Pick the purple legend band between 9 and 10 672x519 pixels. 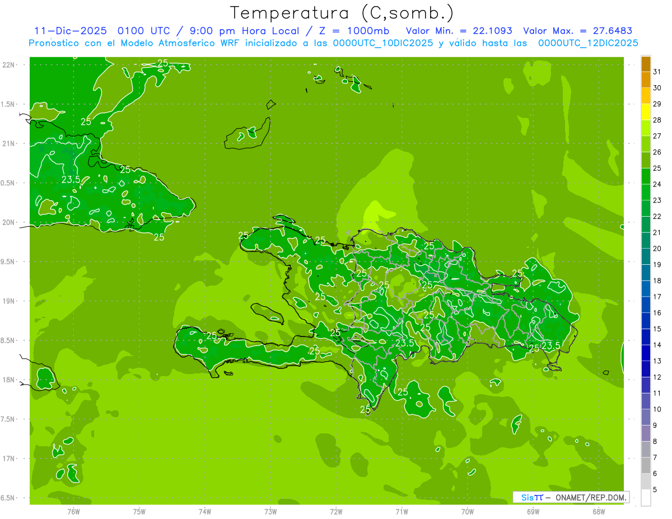[x=646, y=418]
